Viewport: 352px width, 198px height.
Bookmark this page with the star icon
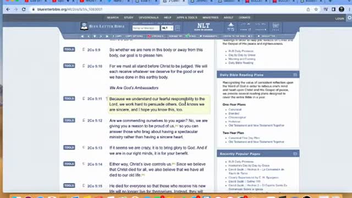[316, 9]
